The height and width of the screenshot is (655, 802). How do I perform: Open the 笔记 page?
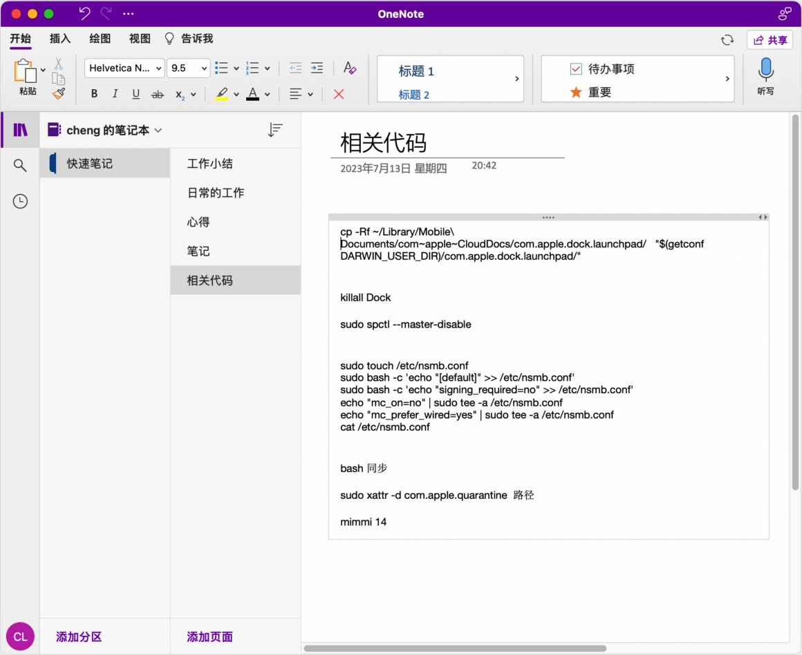[x=235, y=251]
